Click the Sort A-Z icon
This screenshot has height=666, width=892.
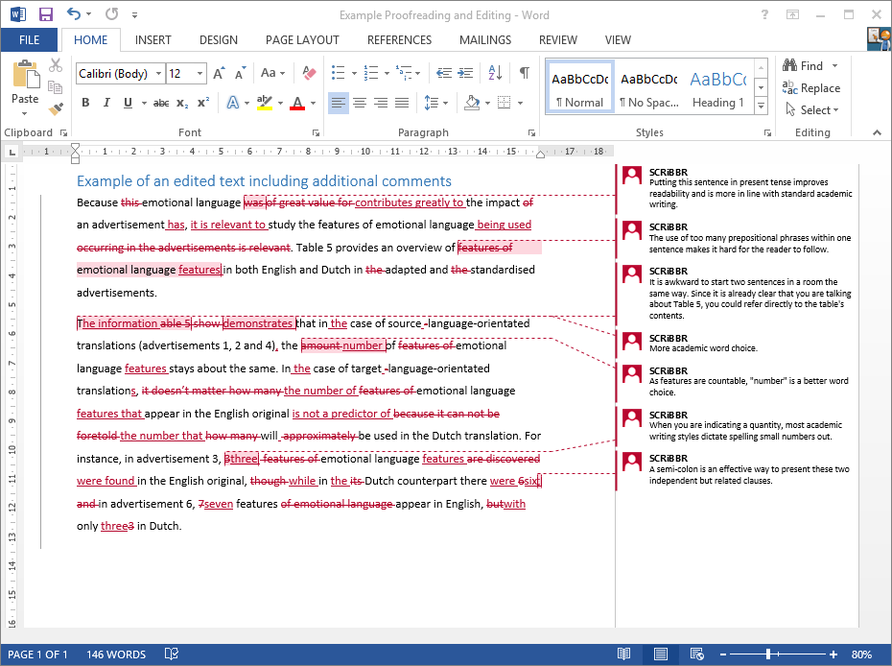[495, 73]
